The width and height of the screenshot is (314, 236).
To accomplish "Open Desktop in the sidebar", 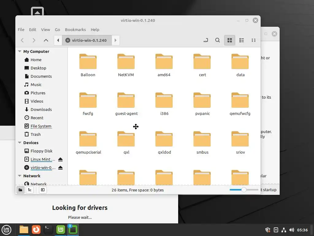I will tap(38, 68).
